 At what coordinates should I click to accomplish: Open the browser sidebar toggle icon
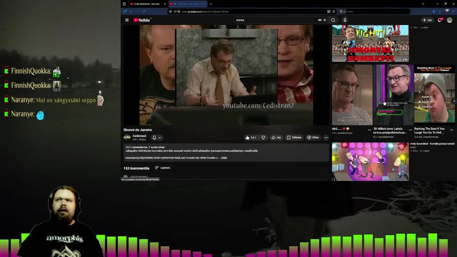125,11
